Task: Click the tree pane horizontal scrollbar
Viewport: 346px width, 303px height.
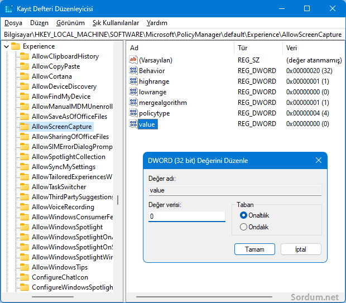Action: [x=53, y=297]
